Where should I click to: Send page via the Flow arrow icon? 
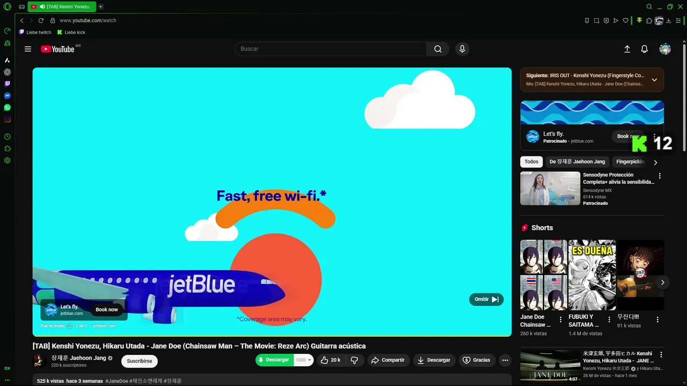[616, 20]
